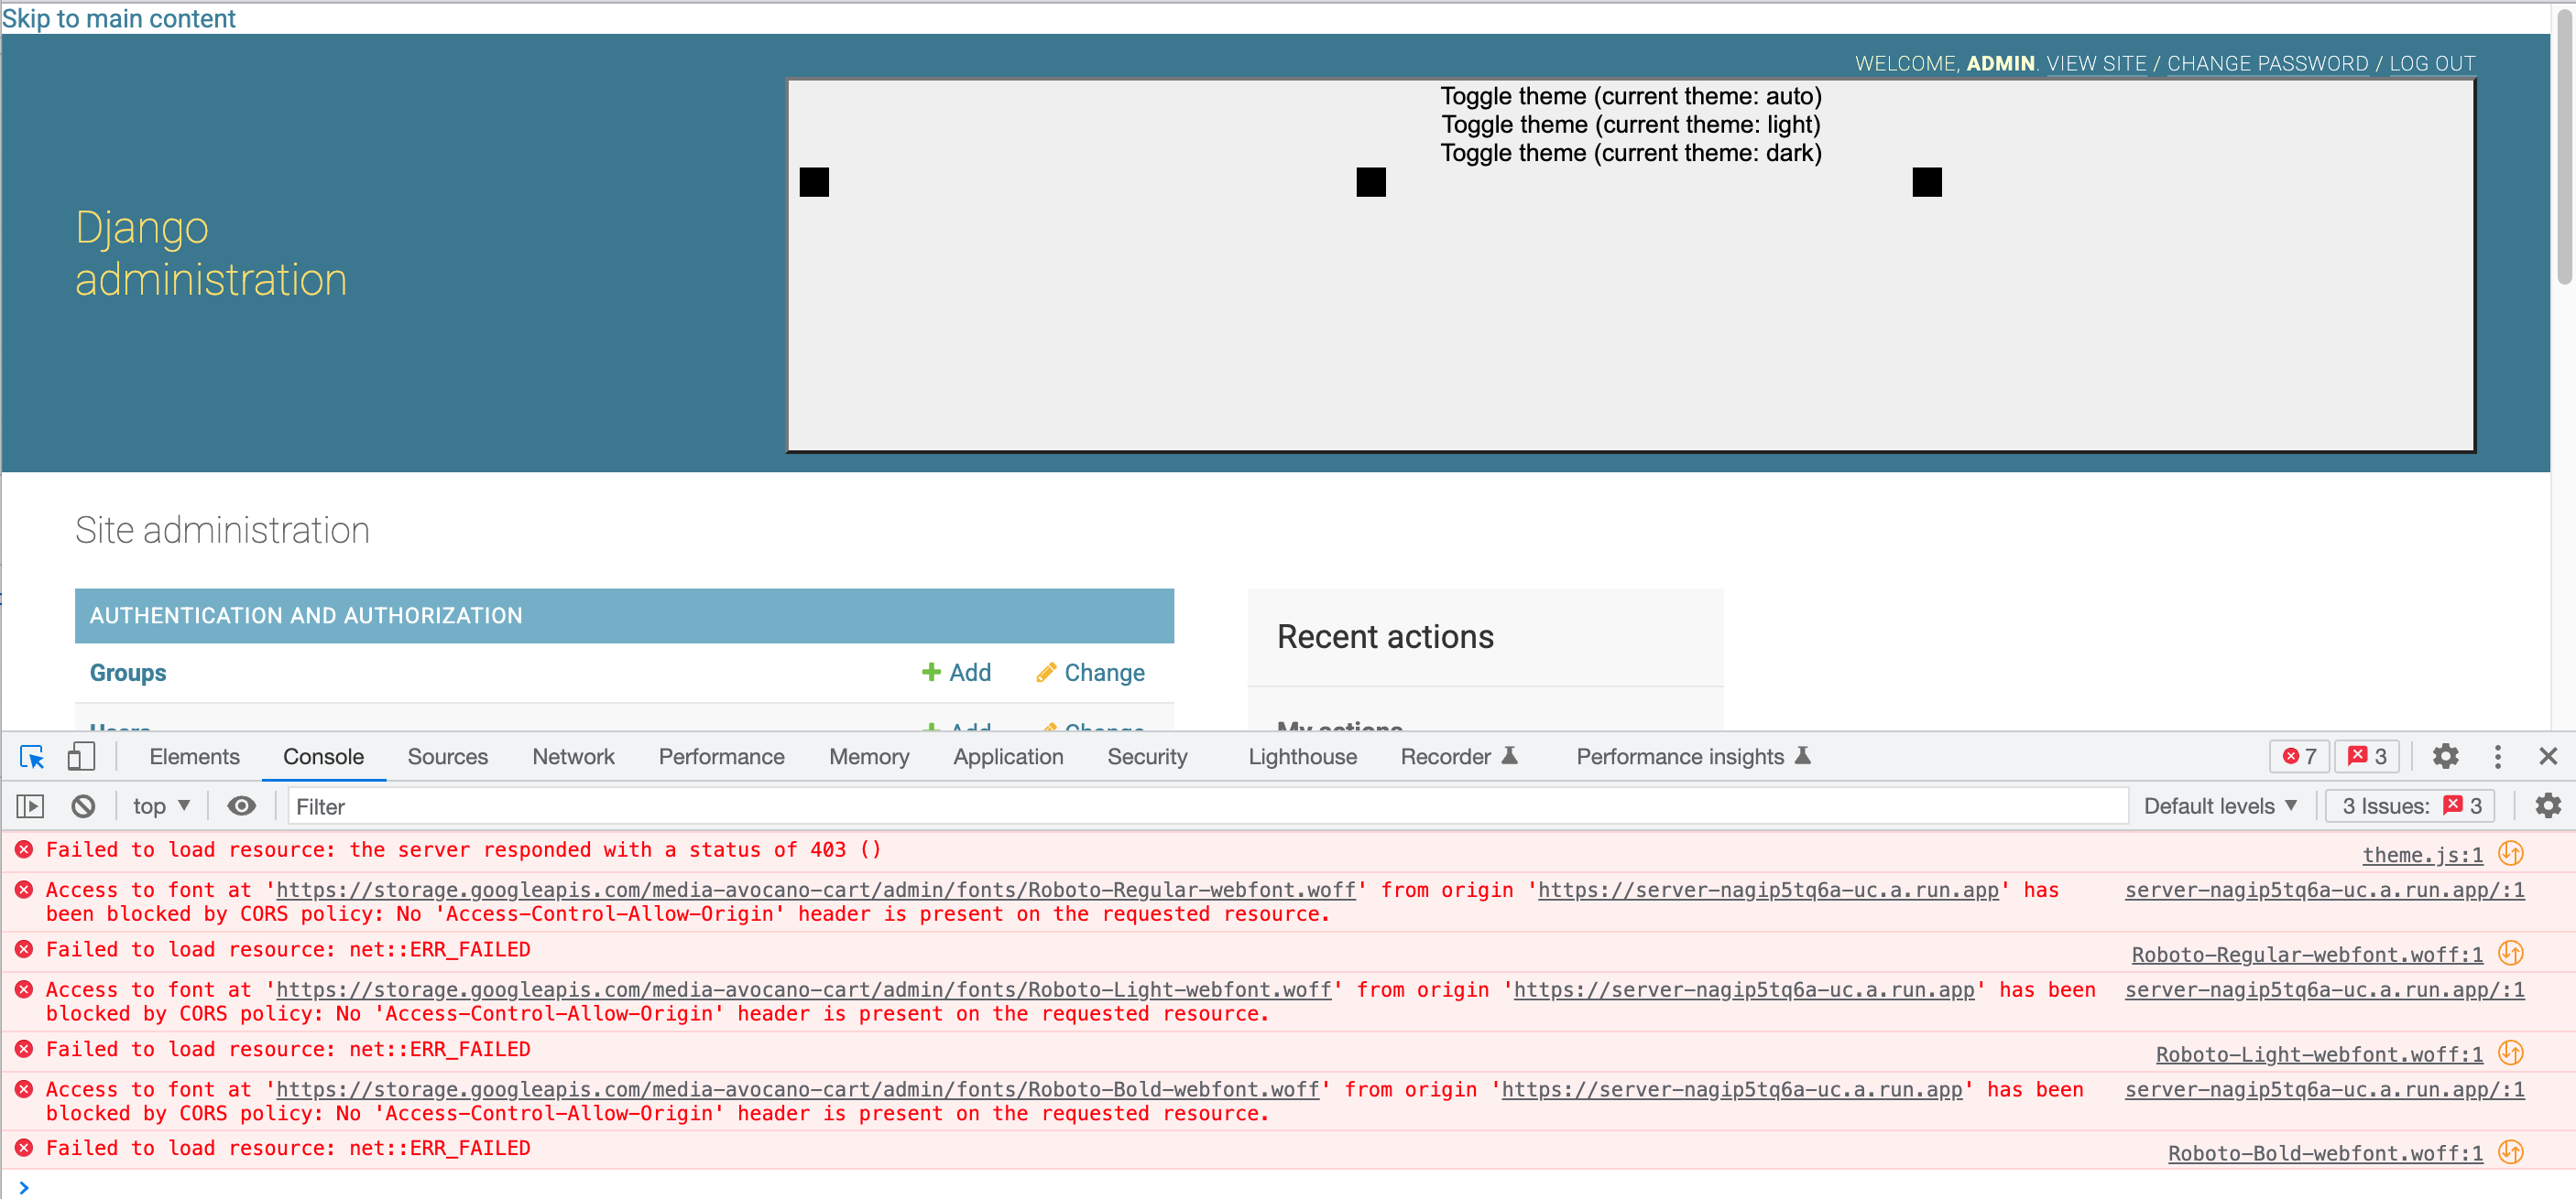Click the Skip to main content link
This screenshot has width=2576, height=1199.
pyautogui.click(x=118, y=19)
